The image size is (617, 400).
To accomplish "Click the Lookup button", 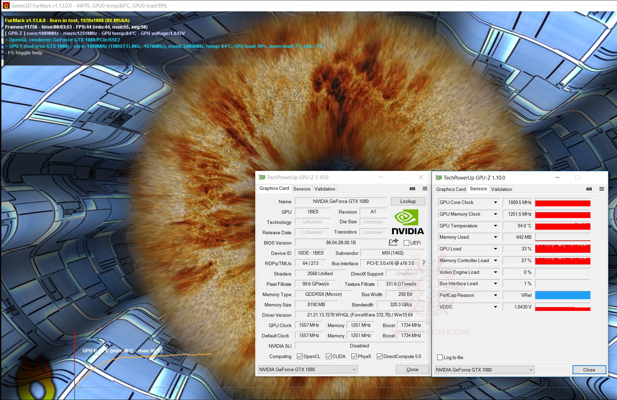I will coord(408,201).
